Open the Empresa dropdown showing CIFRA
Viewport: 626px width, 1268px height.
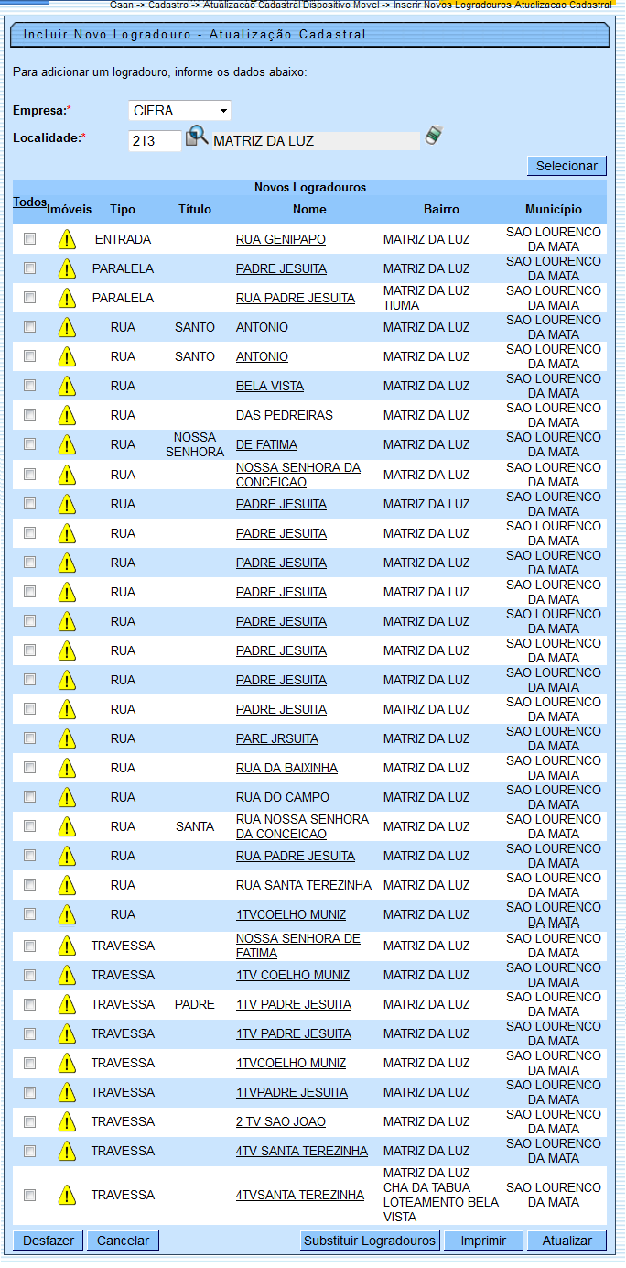(179, 111)
